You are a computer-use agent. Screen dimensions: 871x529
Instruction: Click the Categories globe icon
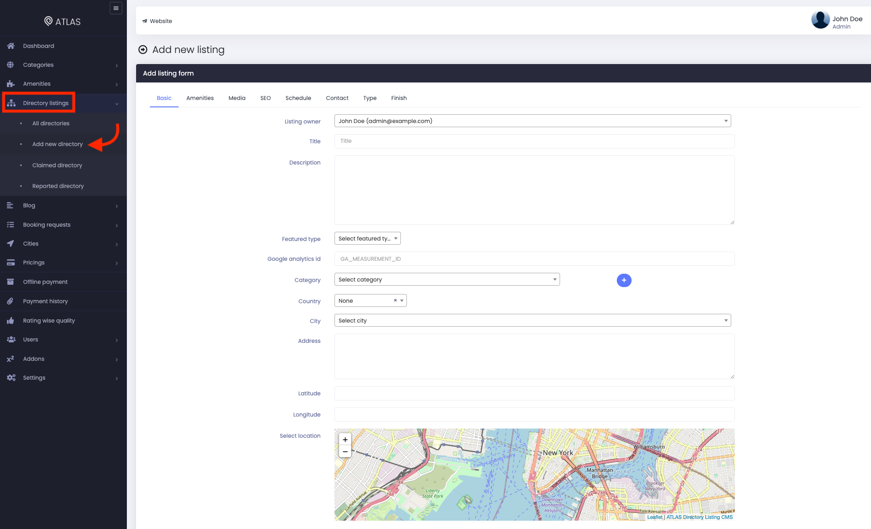(10, 65)
